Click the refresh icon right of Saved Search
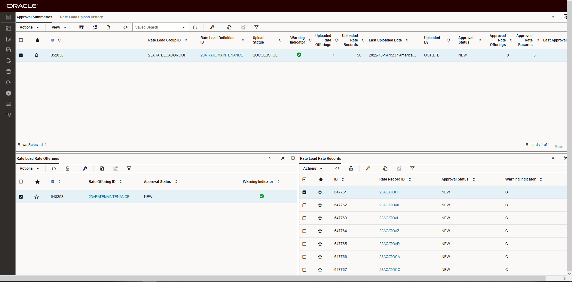The height and width of the screenshot is (282, 572). click(195, 27)
